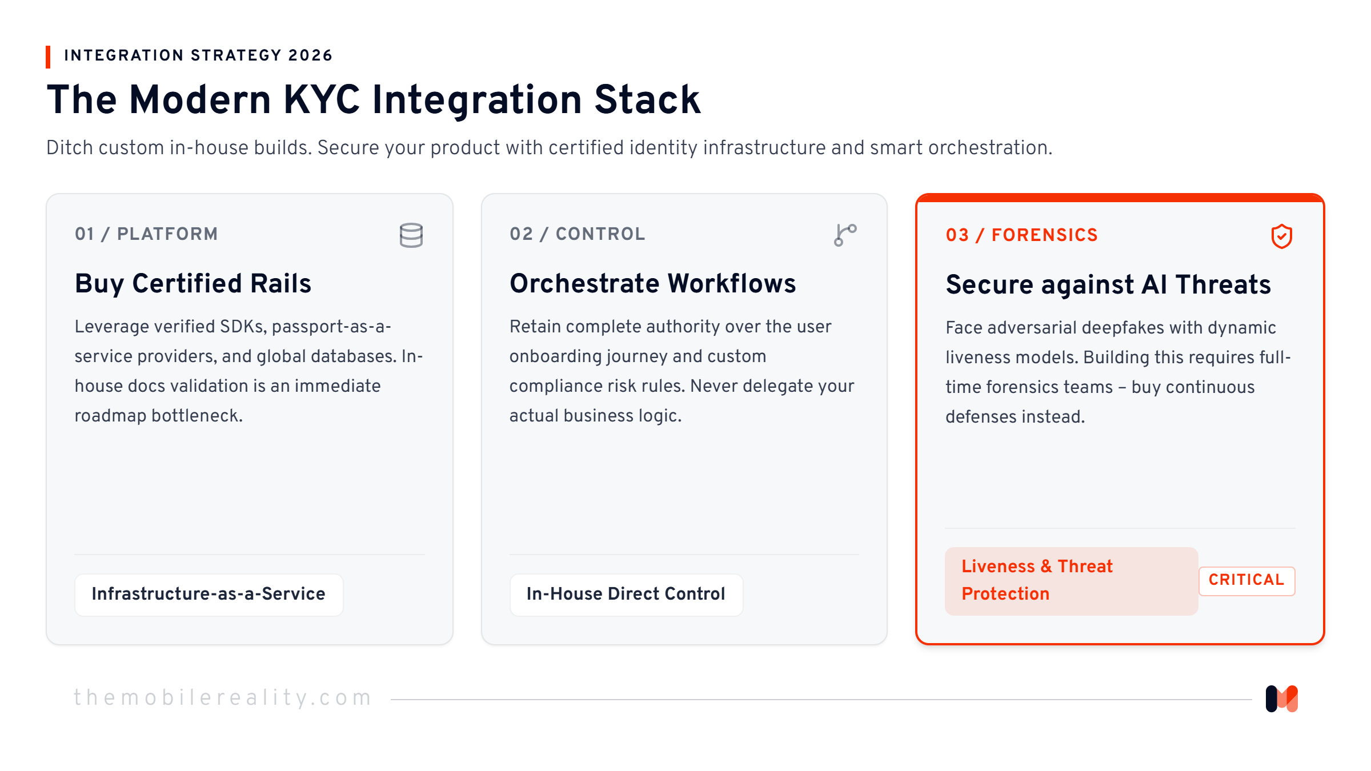Image resolution: width=1371 pixels, height=771 pixels.
Task: Click the Infrastructure-as-a-Service tag
Action: (x=209, y=595)
